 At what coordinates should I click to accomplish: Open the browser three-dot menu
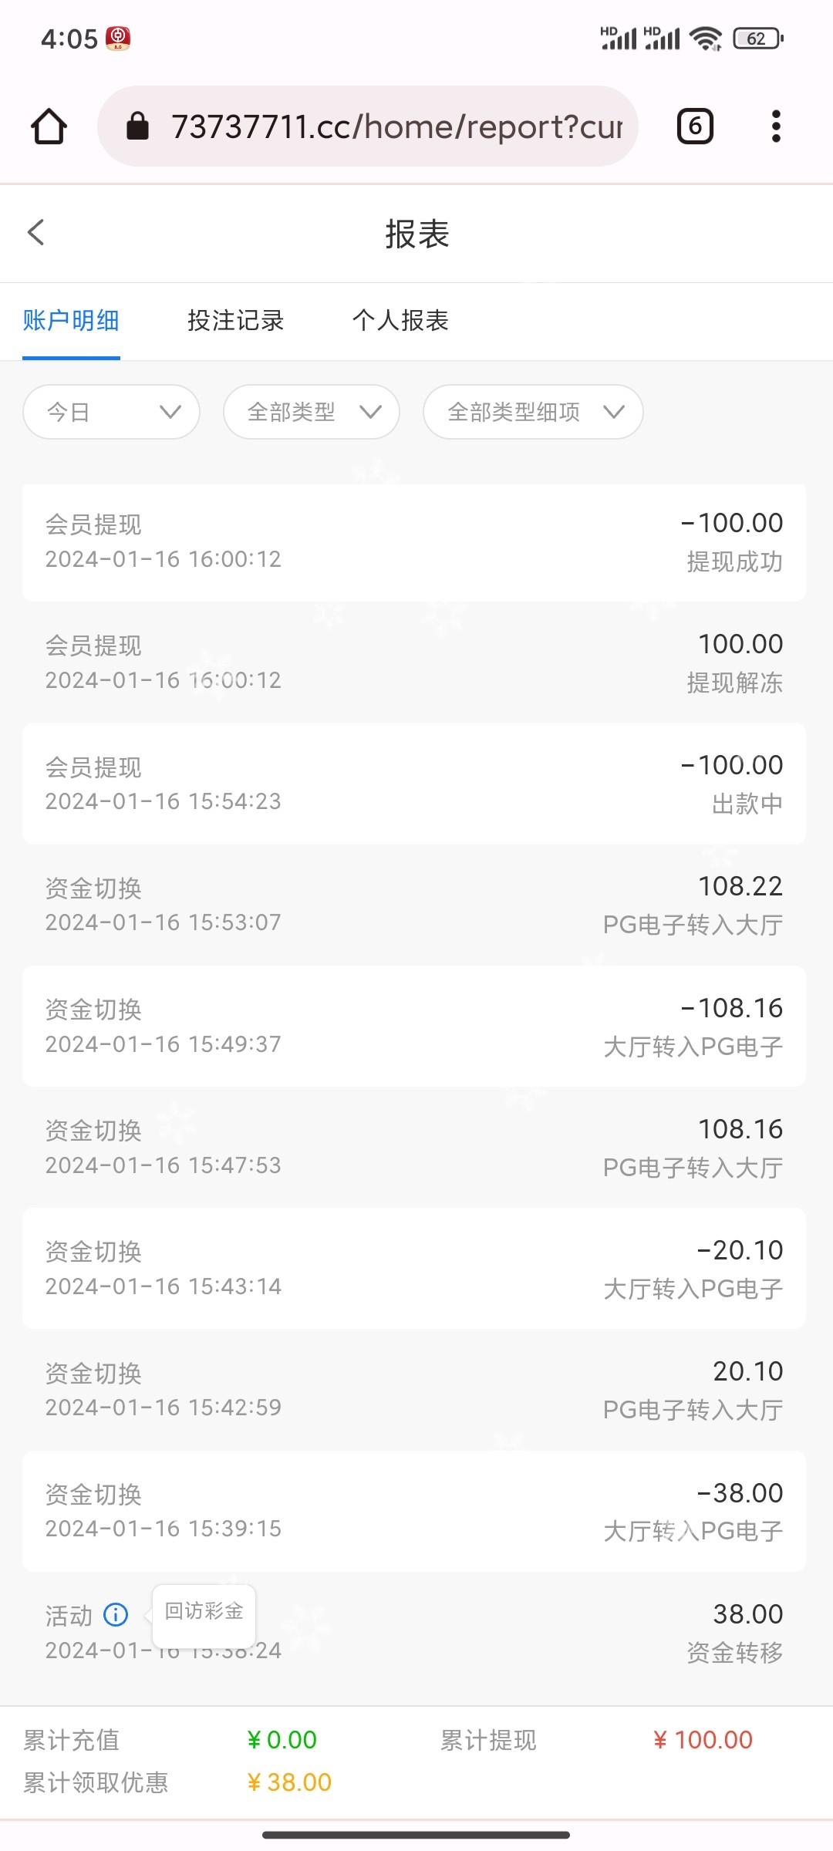tap(776, 126)
